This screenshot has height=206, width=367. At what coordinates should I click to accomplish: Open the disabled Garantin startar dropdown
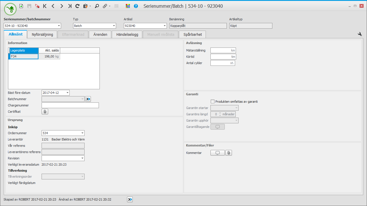tap(236, 108)
